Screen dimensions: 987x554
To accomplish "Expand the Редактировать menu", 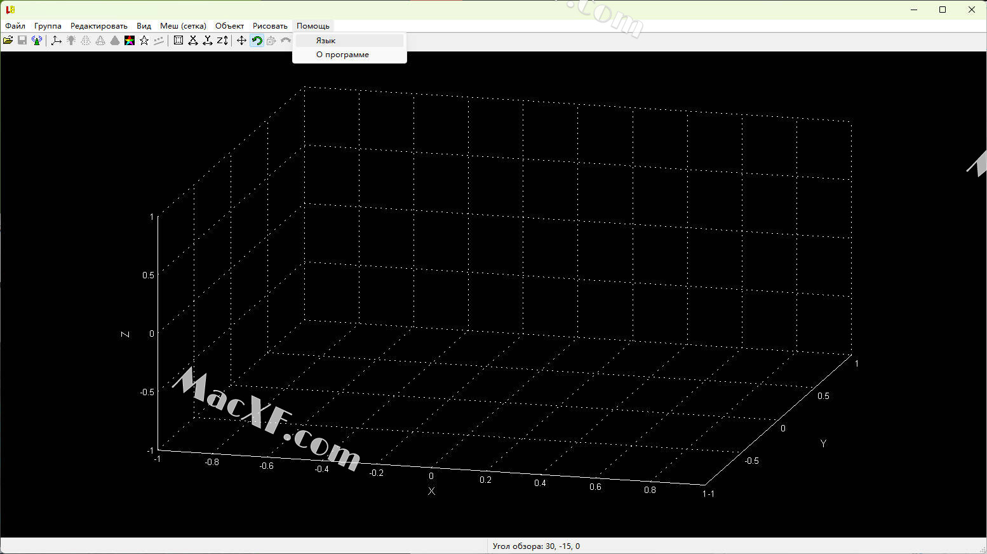I will click(98, 26).
